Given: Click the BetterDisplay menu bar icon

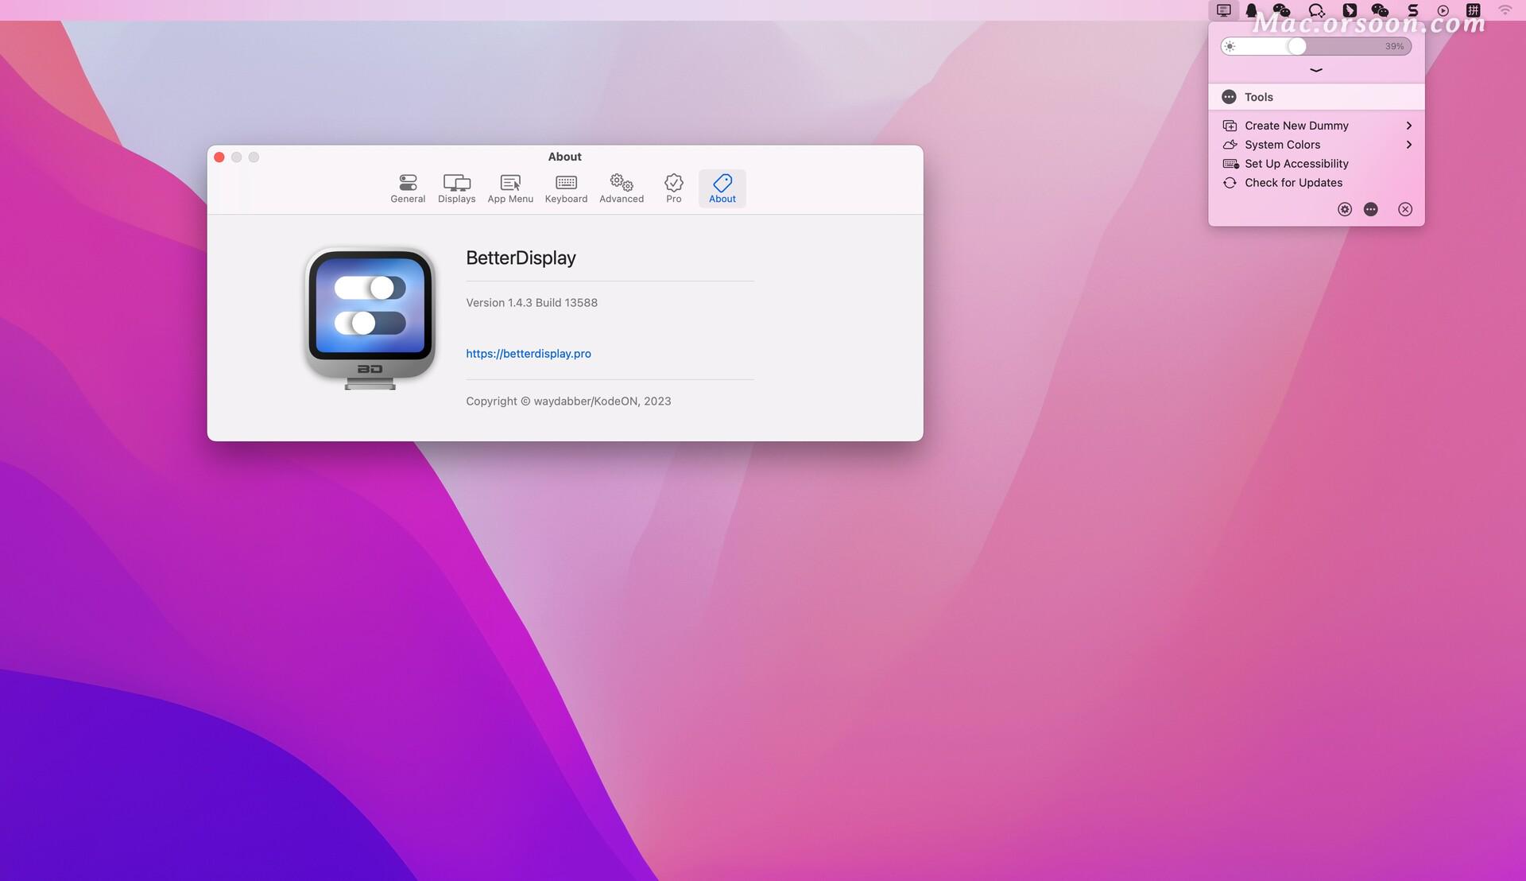Looking at the screenshot, I should click(x=1224, y=10).
